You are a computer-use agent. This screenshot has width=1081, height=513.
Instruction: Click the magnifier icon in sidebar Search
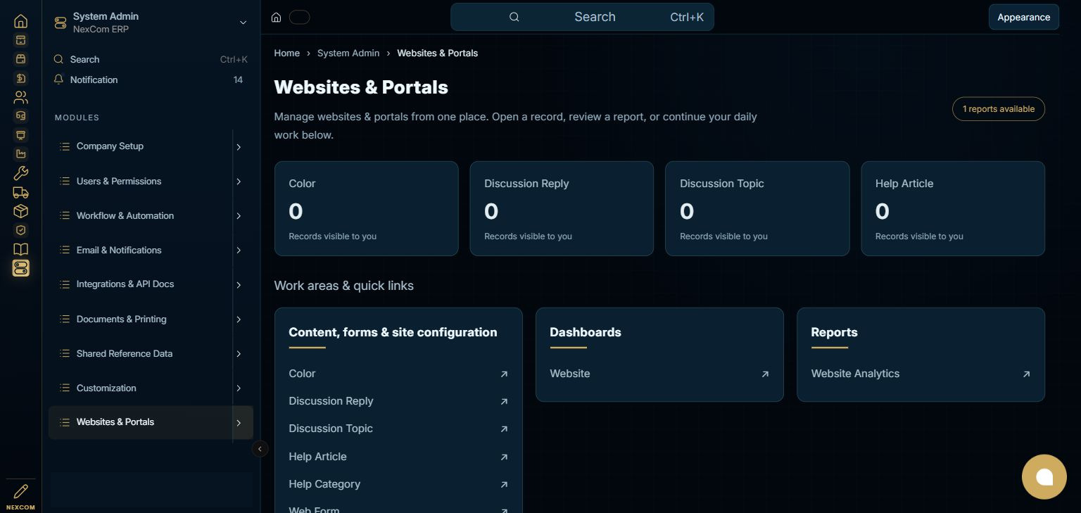click(59, 59)
